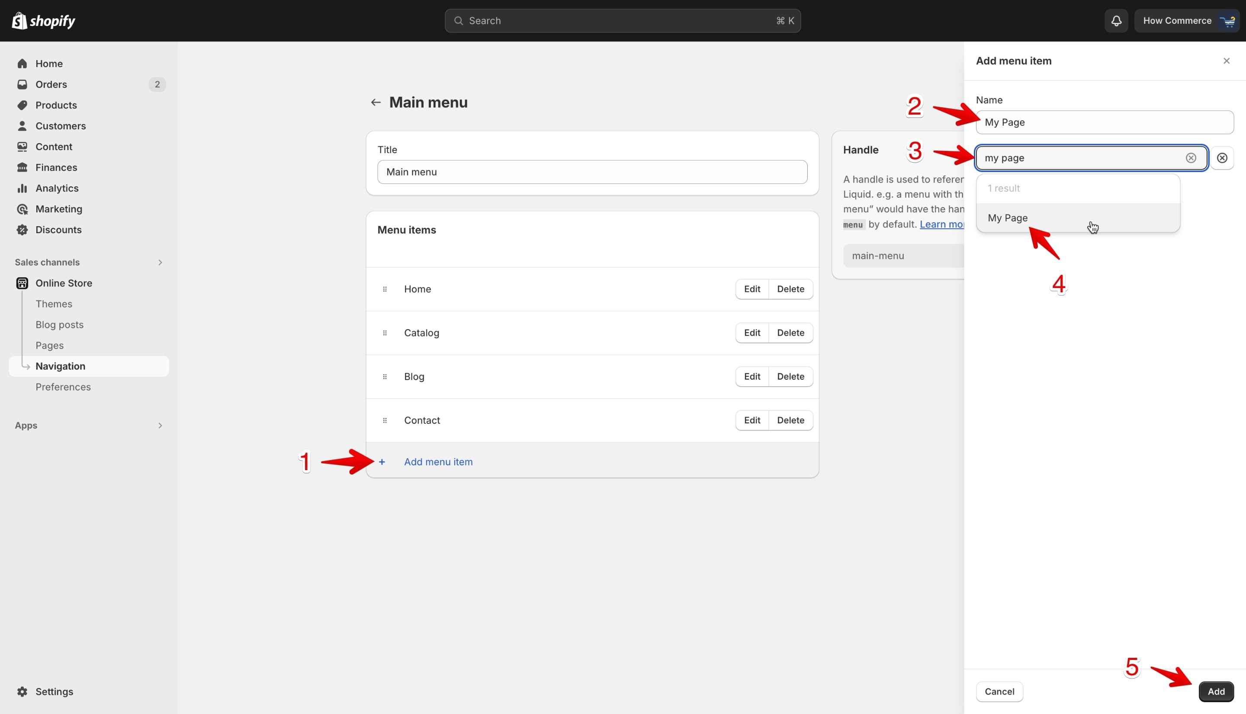Viewport: 1246px width, 714px height.
Task: Edit the Contact menu item
Action: pos(752,420)
